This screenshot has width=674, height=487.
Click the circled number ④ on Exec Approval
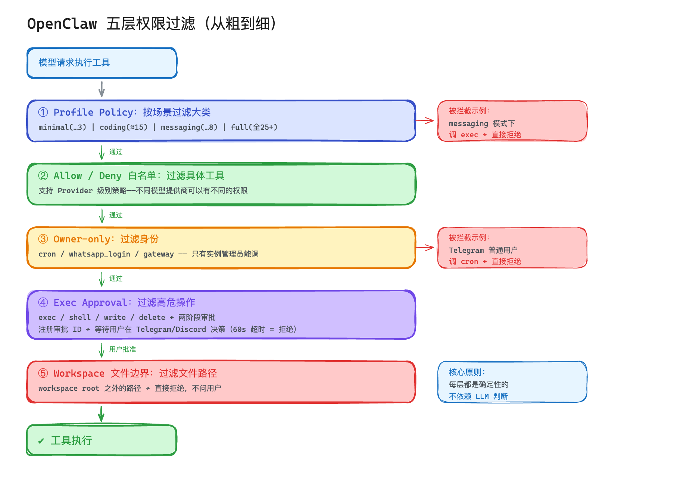[43, 302]
